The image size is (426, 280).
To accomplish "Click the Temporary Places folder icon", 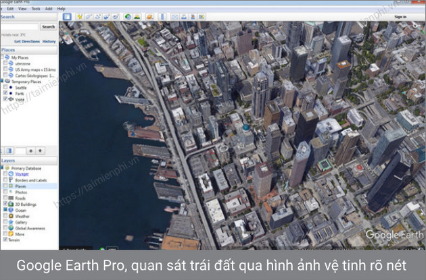I will [7, 82].
